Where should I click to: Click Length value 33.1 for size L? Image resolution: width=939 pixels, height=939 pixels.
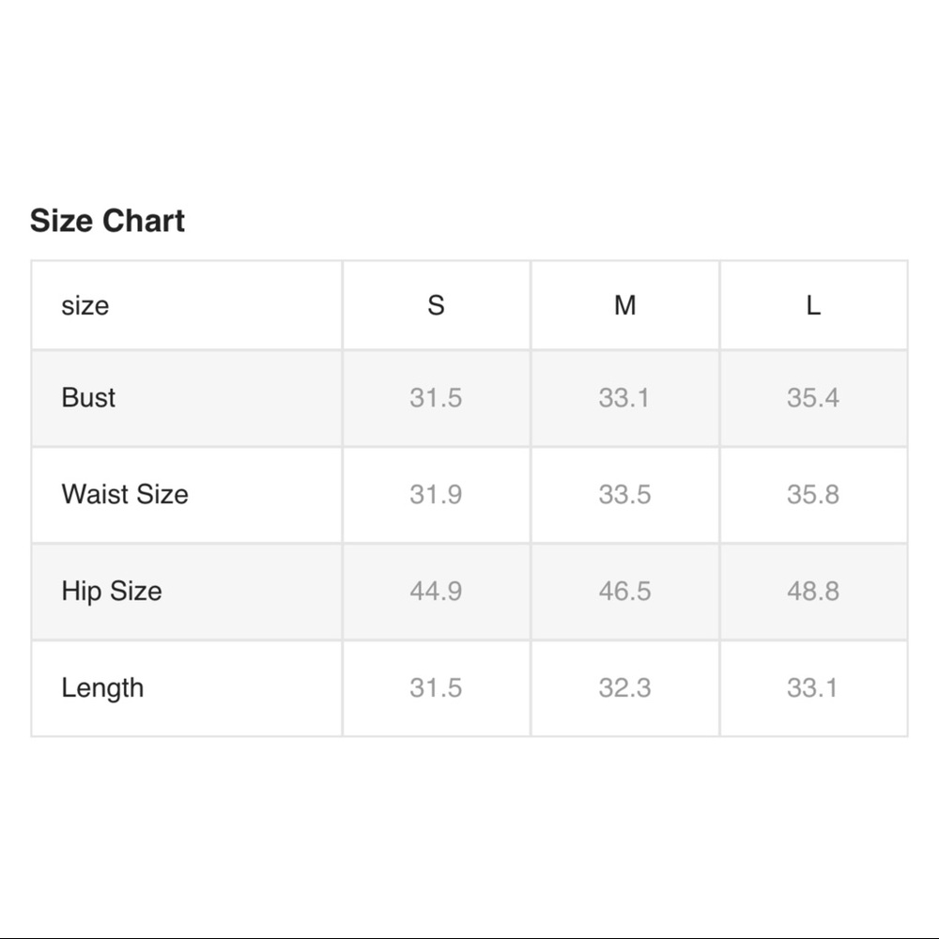click(x=813, y=687)
